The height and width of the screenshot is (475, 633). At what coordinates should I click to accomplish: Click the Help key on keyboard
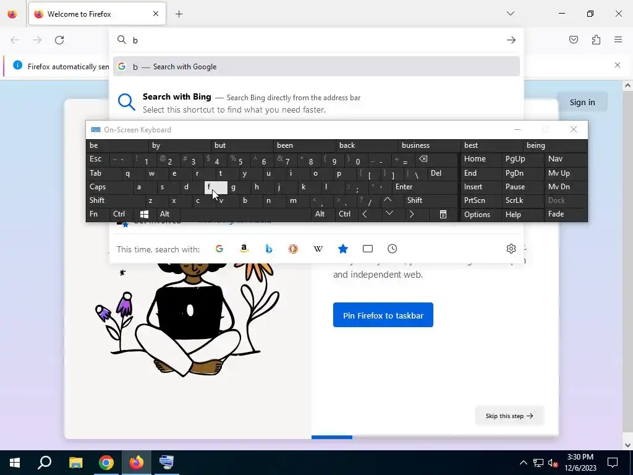[522, 214]
